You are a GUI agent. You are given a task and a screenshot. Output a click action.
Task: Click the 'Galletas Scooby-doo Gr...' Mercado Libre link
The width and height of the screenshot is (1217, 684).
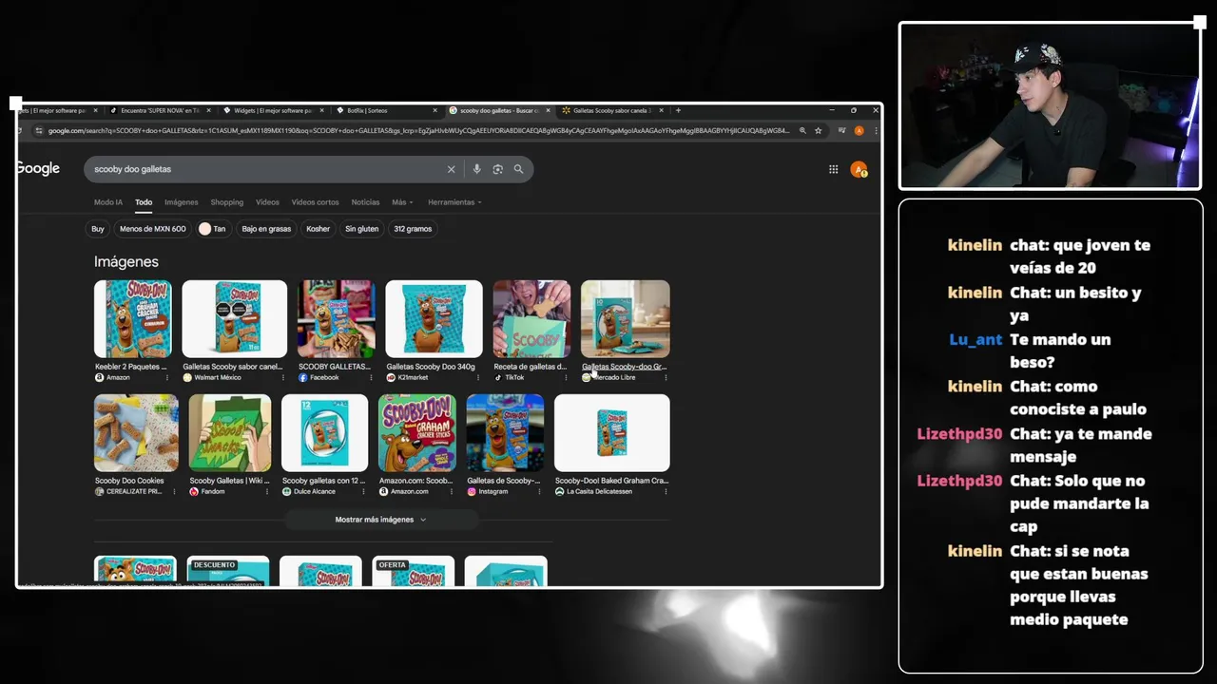(x=624, y=367)
